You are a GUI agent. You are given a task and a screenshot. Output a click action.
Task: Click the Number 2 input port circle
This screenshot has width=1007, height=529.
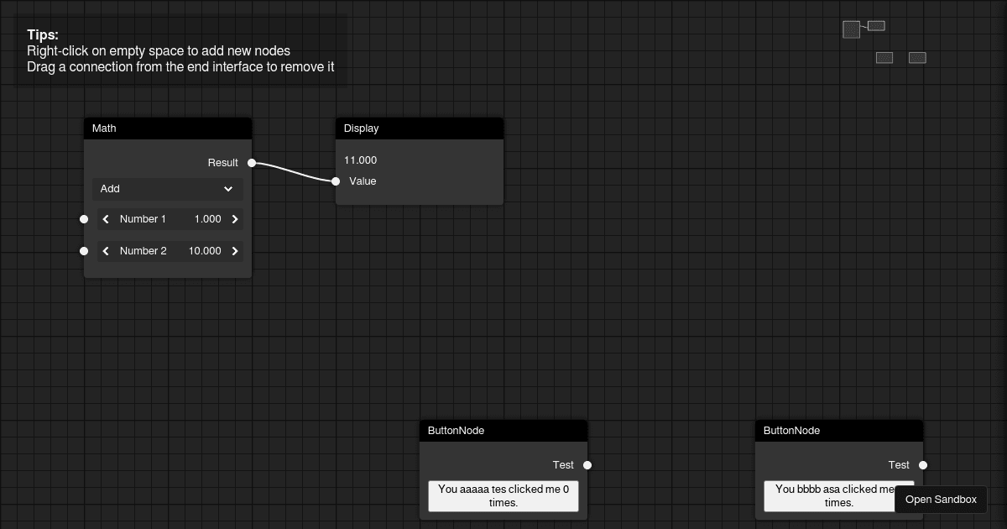[x=84, y=251]
